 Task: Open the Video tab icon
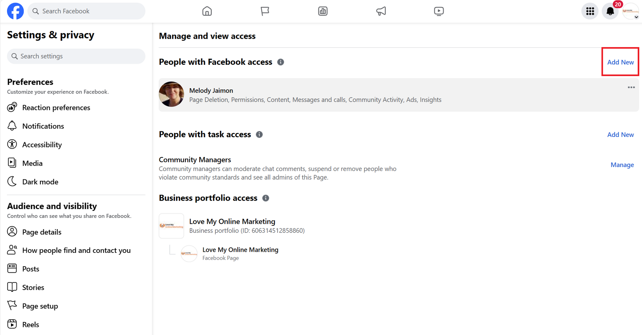[x=439, y=11]
